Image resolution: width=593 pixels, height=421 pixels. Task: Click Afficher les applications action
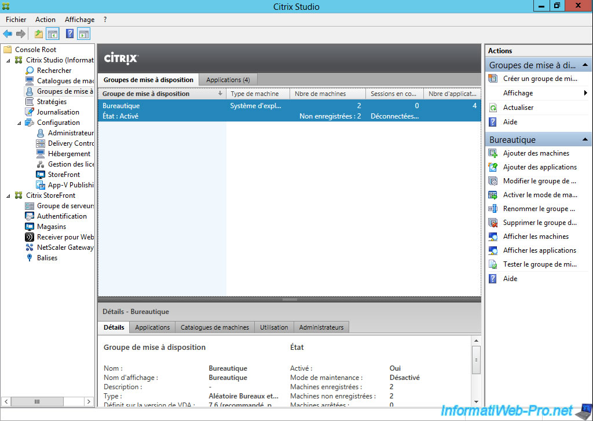coord(540,250)
